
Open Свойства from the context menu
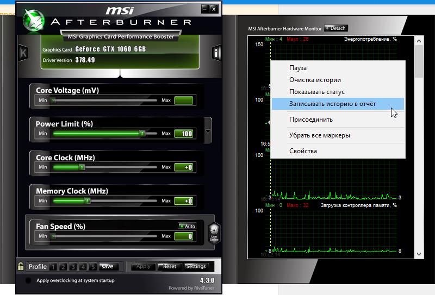(x=338, y=151)
